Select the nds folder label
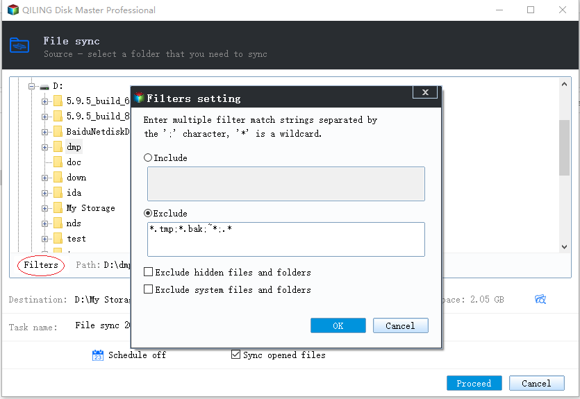Viewport: 580px width, 399px height. click(x=74, y=223)
